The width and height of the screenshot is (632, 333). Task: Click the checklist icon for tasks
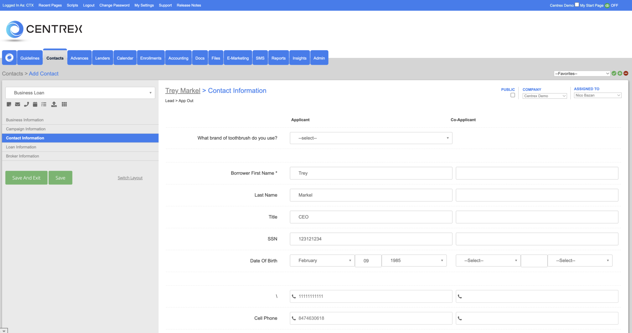(44, 104)
